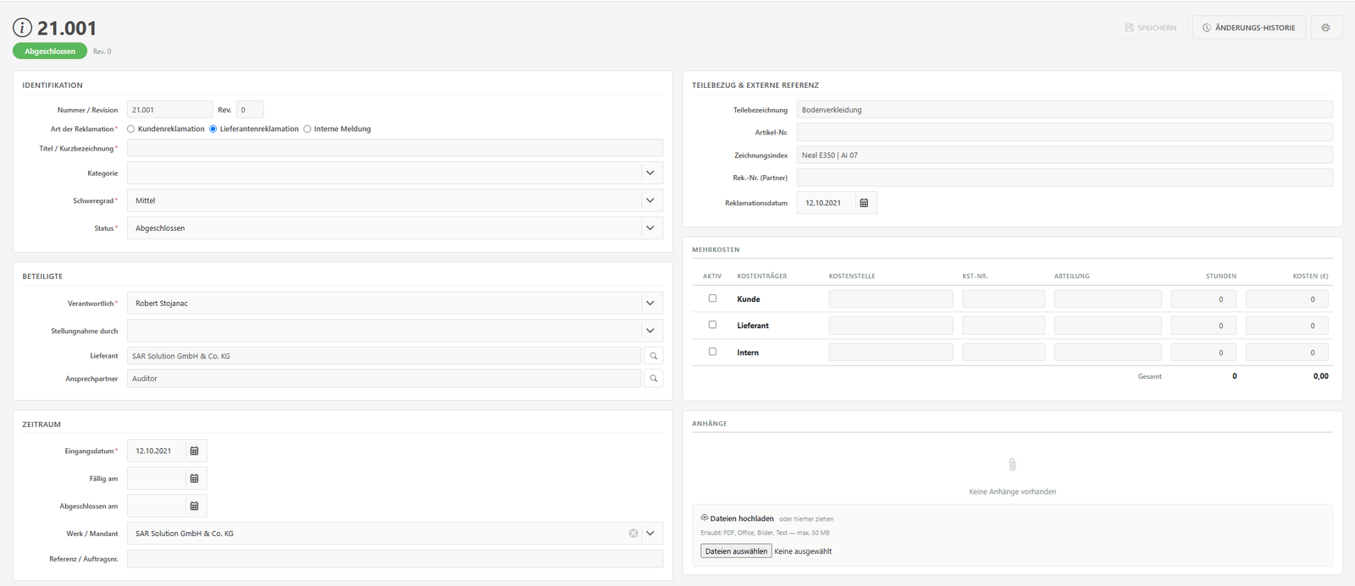
Task: Open the Status dropdown showing Abgeschlossen
Action: [395, 228]
